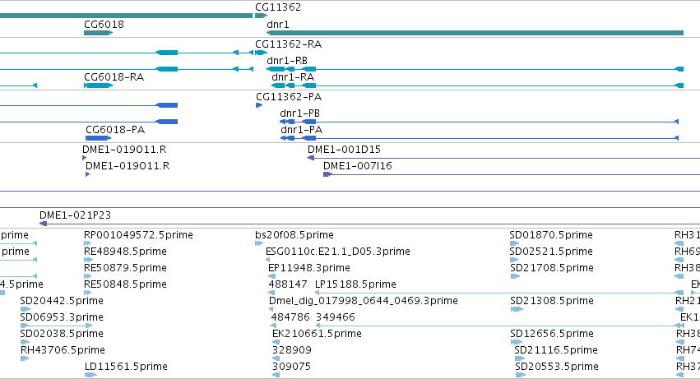Select the LP15188.5prime EST label
This screenshot has height=379, width=700.
(x=355, y=284)
